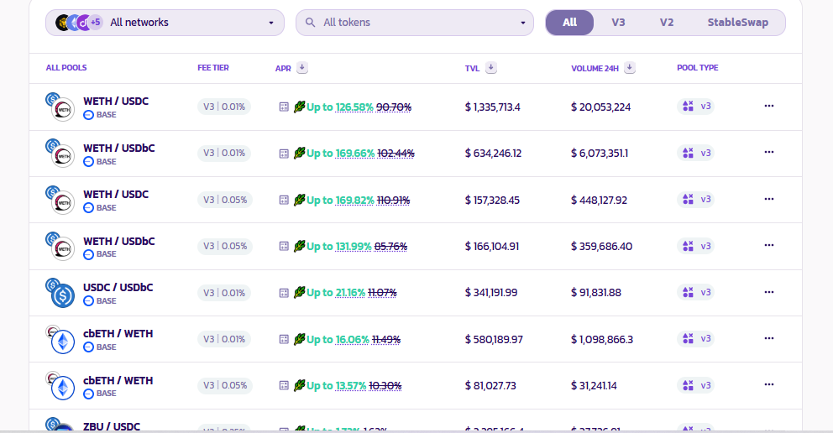
Task: Click the network icons cluster with +5 badge
Action: pyautogui.click(x=79, y=23)
